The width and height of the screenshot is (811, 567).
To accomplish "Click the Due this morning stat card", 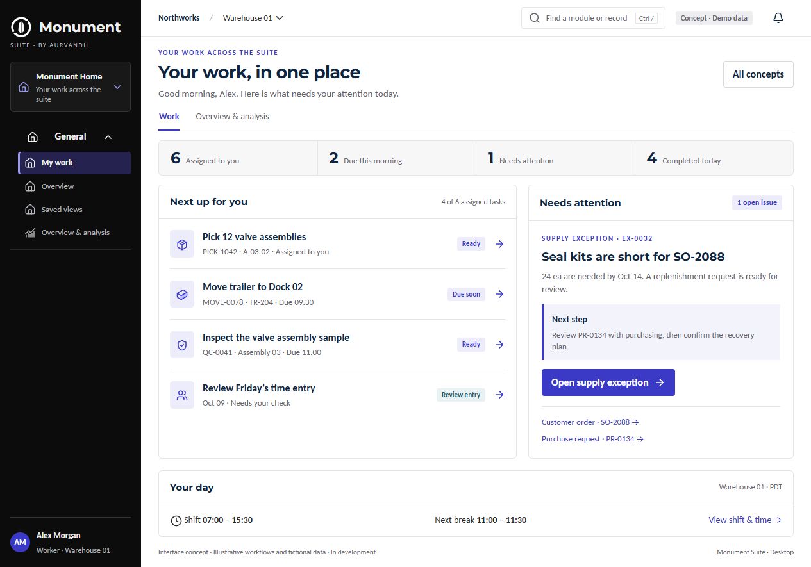I will point(397,158).
